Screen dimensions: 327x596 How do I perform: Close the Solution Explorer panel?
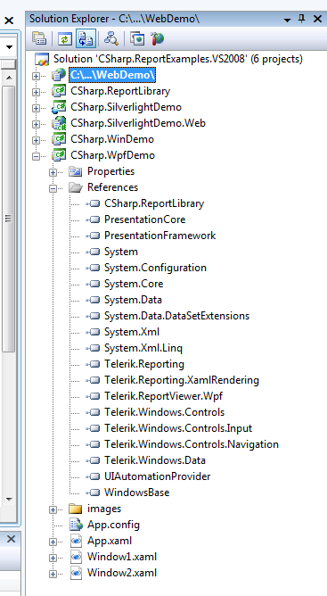coord(317,19)
